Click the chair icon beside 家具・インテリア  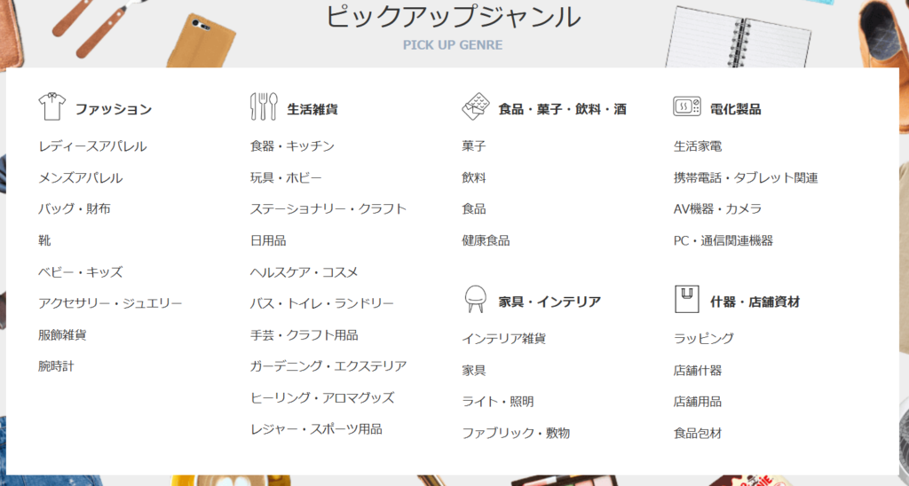pos(475,300)
